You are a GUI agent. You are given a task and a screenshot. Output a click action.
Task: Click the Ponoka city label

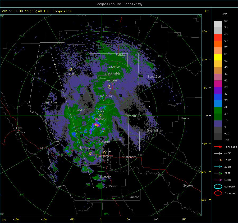121,55
